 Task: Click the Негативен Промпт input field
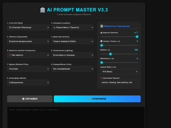119,82
